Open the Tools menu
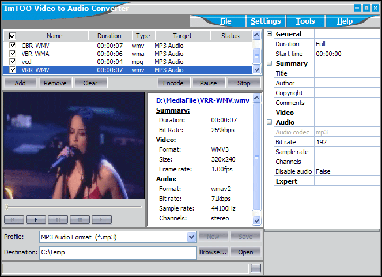The image size is (382, 277). point(305,21)
